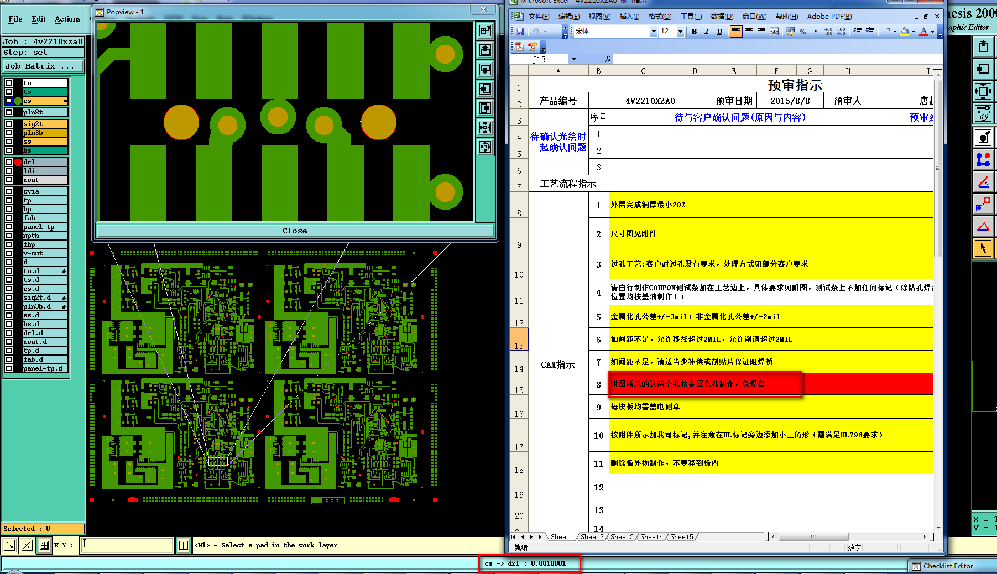
Task: Open the font color dropdown arrow
Action: pos(932,32)
